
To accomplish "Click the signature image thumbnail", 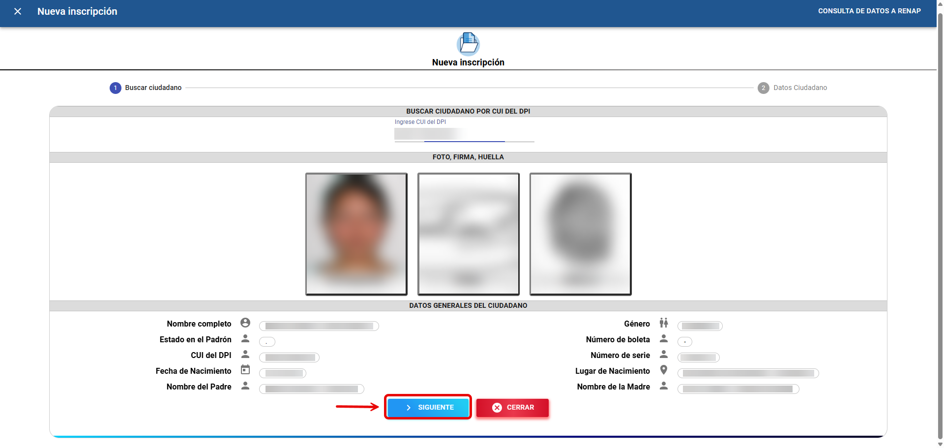I will coord(468,234).
